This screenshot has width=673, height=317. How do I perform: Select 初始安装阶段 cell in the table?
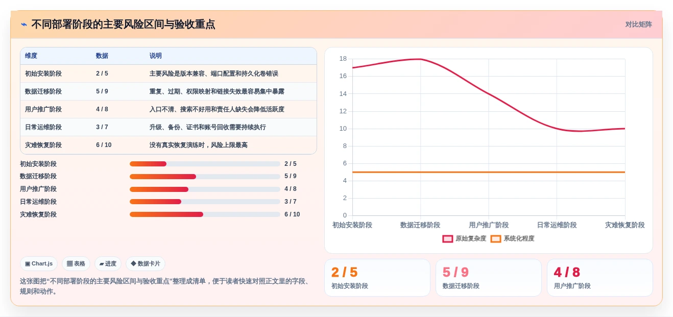coord(43,74)
